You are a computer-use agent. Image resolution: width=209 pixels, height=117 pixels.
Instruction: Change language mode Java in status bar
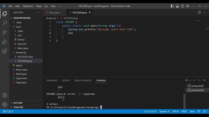coord(192,111)
